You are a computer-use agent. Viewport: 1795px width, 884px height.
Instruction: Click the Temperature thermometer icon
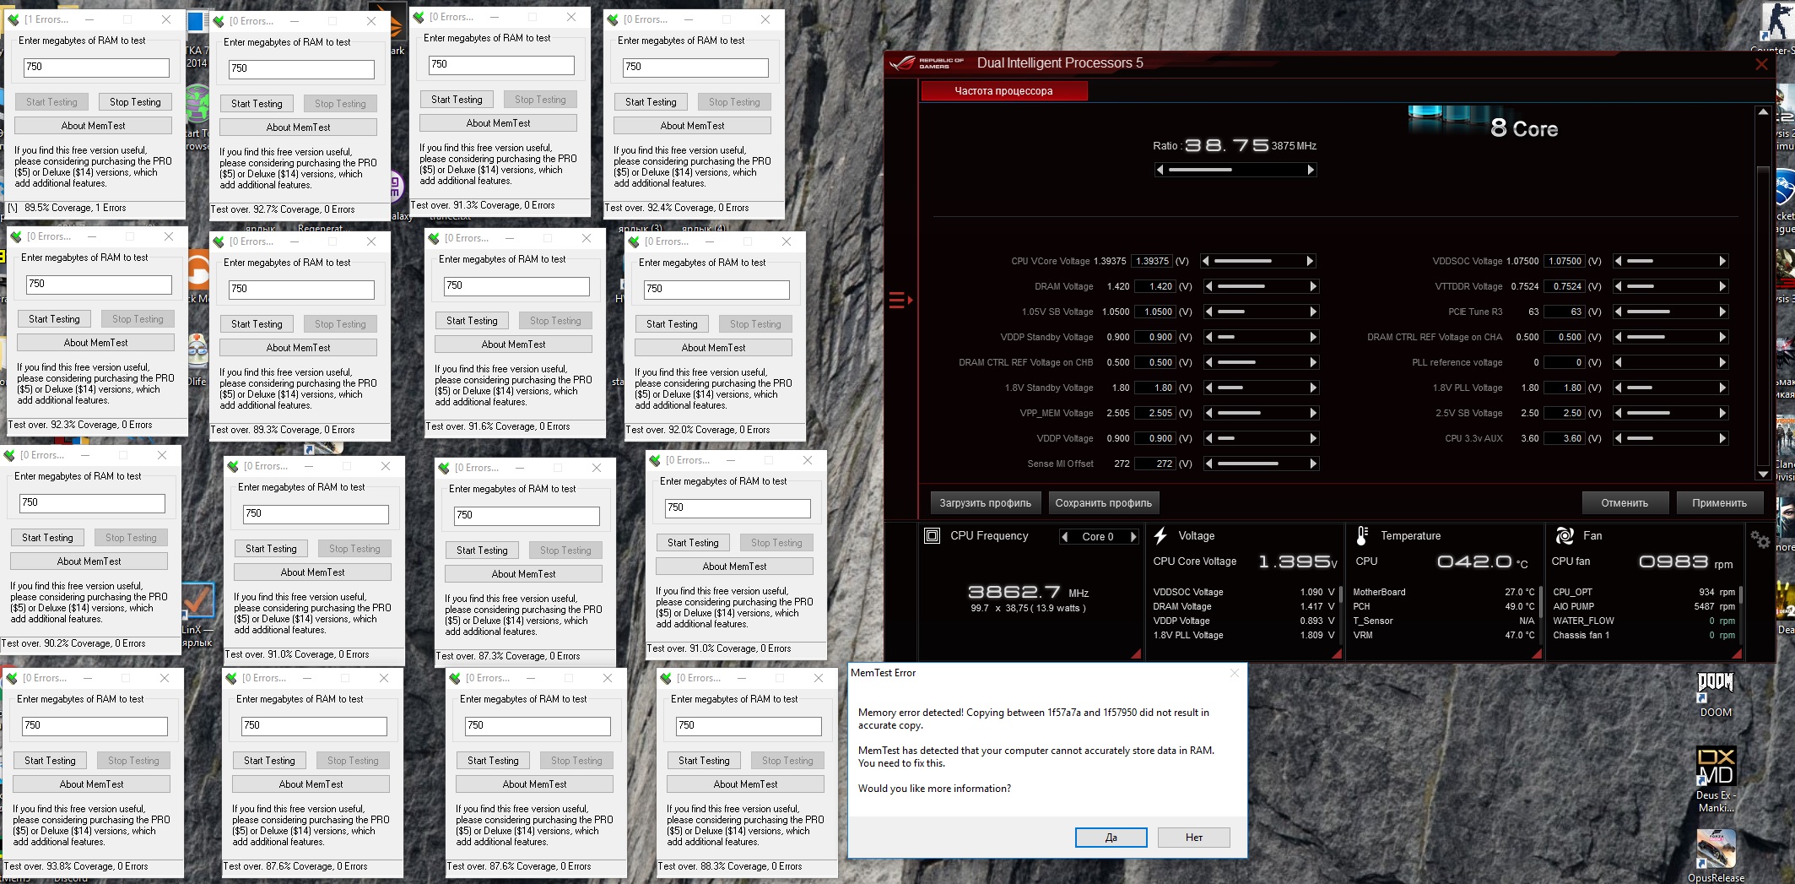(1361, 535)
